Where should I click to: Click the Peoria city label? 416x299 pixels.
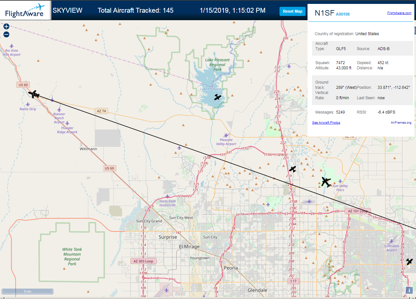coord(231,268)
